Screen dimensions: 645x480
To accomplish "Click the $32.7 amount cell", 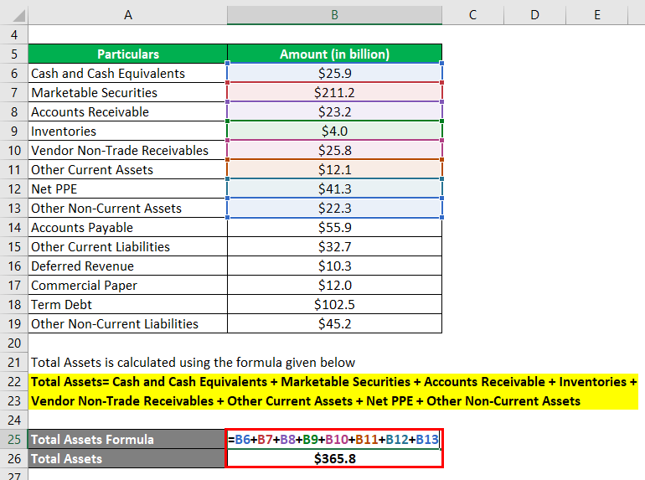I will (334, 246).
